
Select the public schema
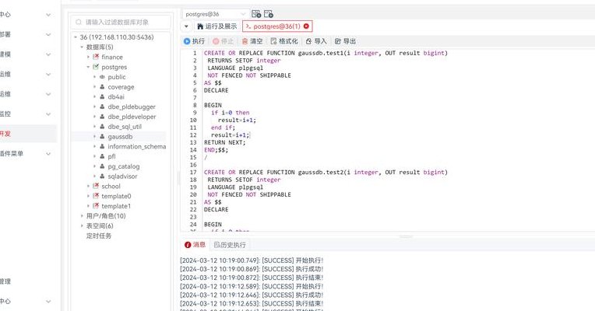(117, 77)
